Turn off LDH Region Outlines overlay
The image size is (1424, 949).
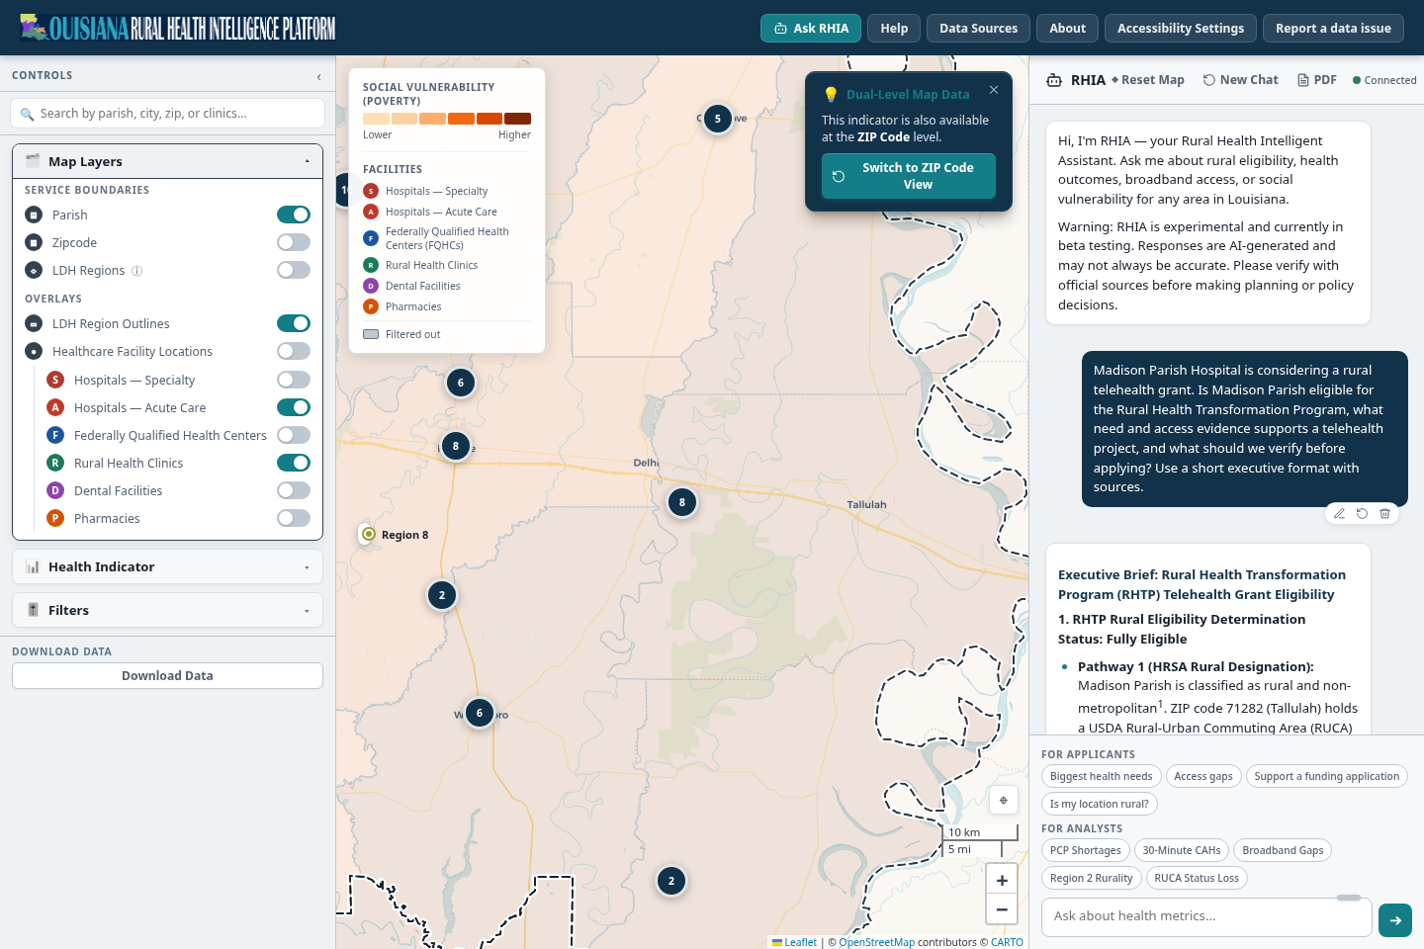[x=294, y=323]
